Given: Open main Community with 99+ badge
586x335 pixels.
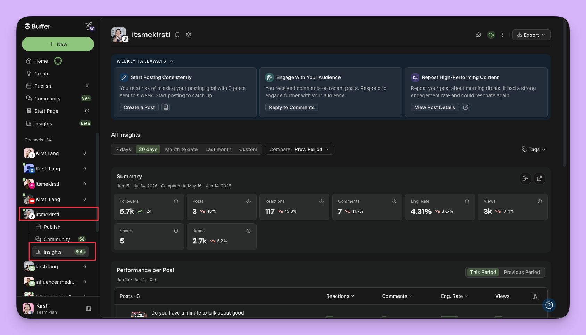Looking at the screenshot, I should [x=58, y=99].
